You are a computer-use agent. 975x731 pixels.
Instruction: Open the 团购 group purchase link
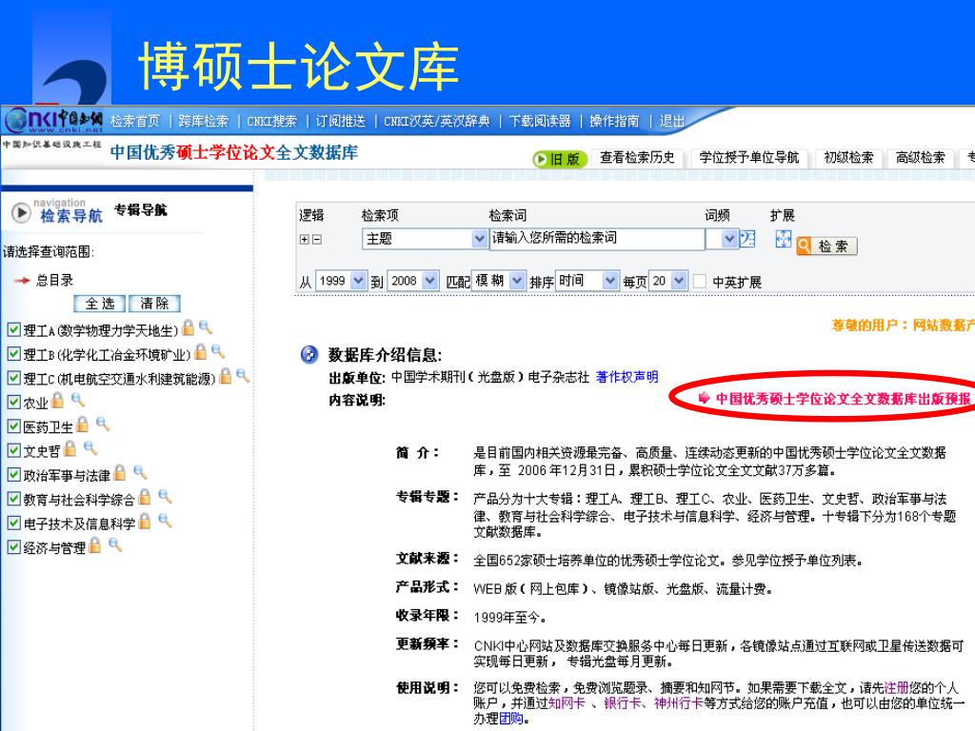510,719
